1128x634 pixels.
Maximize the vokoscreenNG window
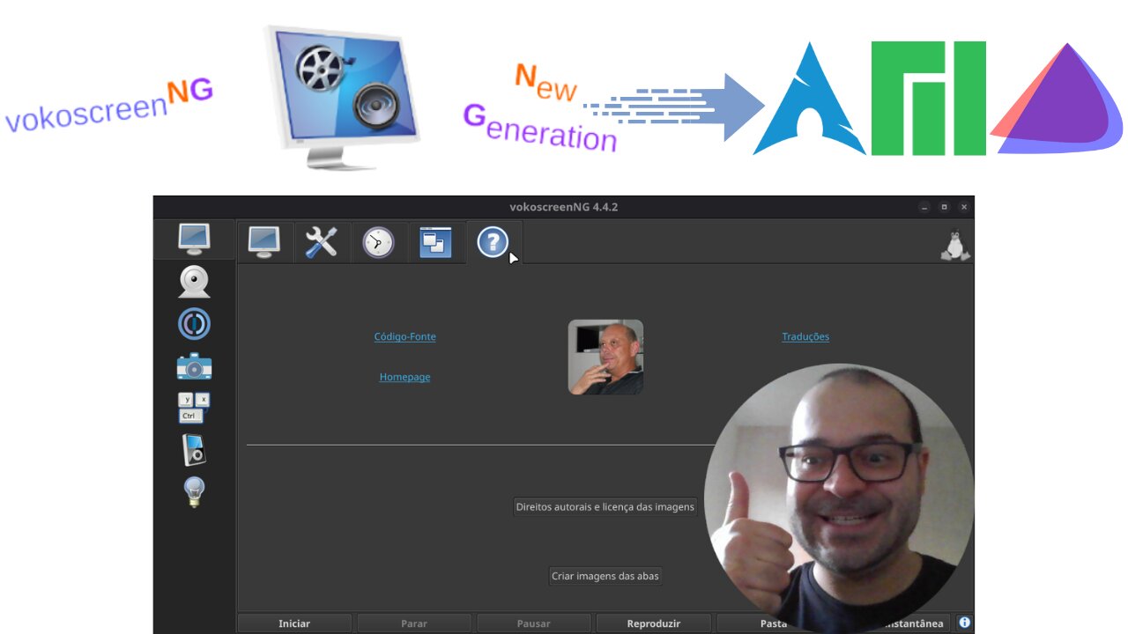(x=945, y=207)
